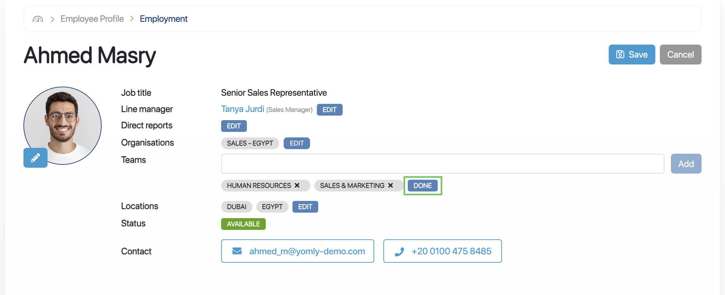Remove the Sales & Marketing team tag
725x295 pixels.
coord(391,185)
